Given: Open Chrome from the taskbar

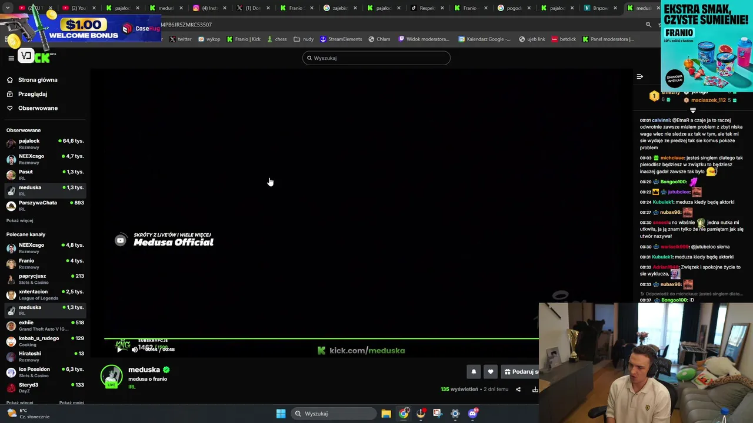Looking at the screenshot, I should point(404,414).
